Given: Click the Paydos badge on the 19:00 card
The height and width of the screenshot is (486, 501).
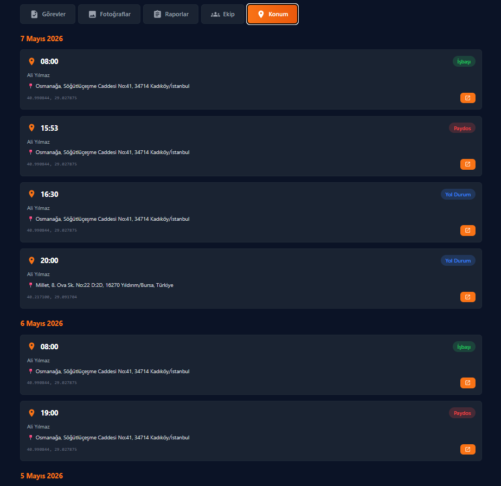Looking at the screenshot, I should 463,413.
